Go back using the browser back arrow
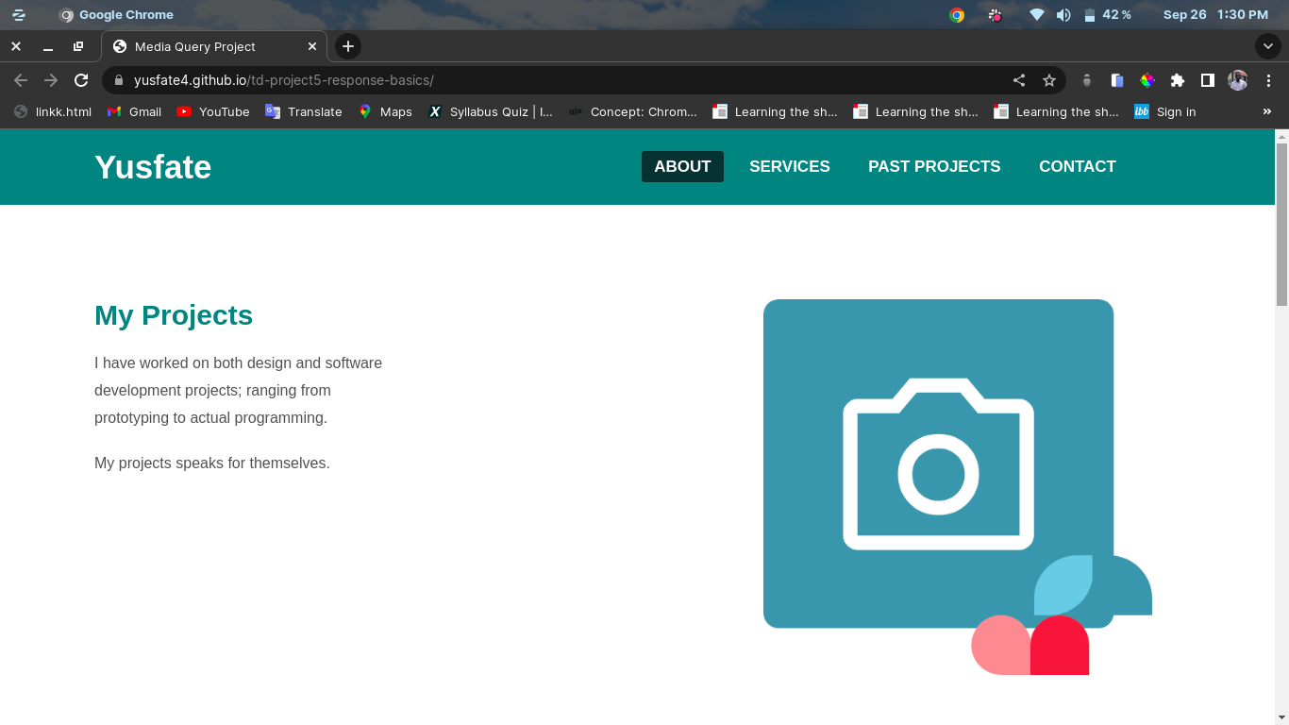Viewport: 1289px width, 725px height. coord(21,80)
